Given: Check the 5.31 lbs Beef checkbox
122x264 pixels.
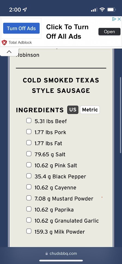Looking at the screenshot, I should coord(29,121).
